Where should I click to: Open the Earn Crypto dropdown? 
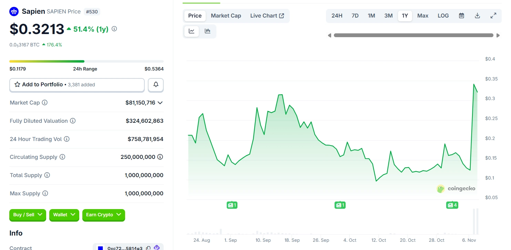[103, 215]
